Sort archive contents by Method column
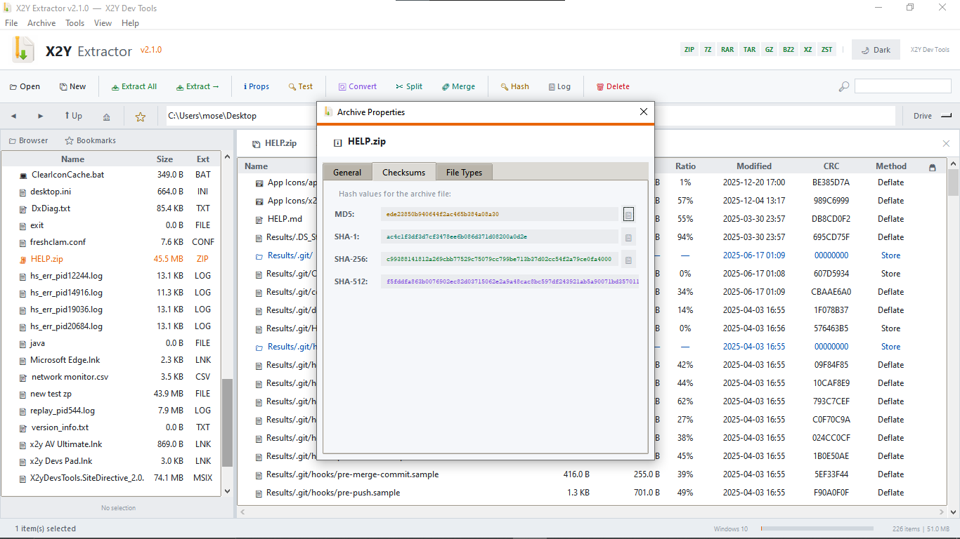This screenshot has height=539, width=960. coord(891,166)
